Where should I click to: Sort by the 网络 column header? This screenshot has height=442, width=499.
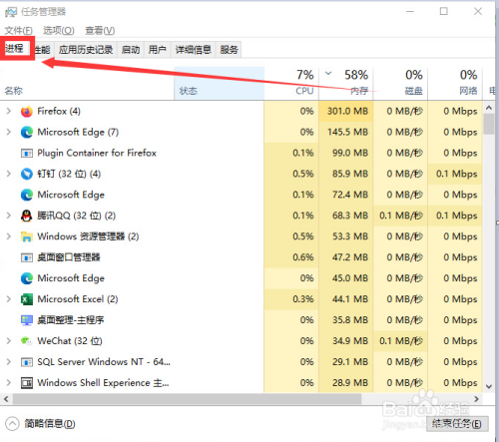coord(455,83)
